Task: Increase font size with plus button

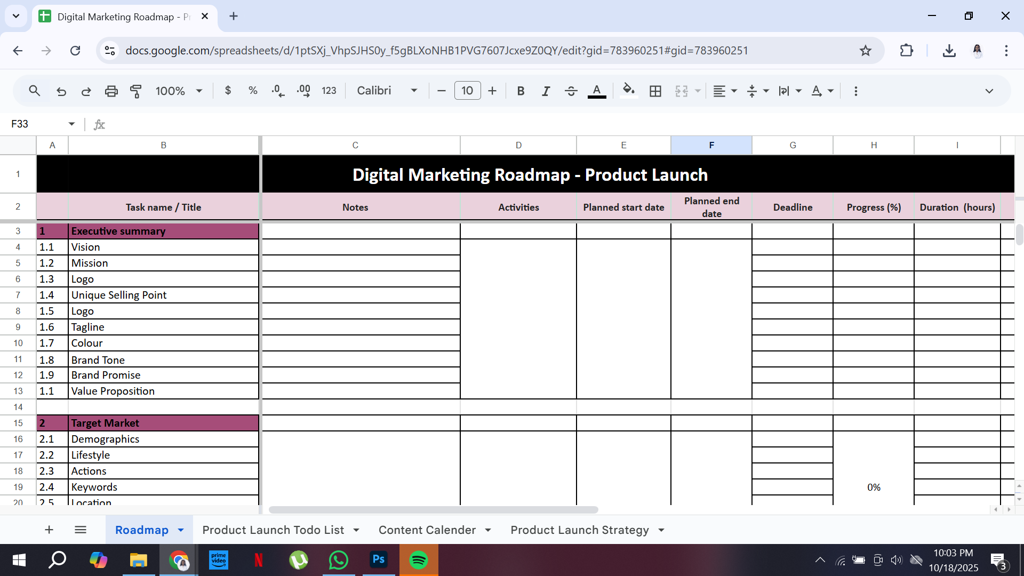Action: click(x=492, y=91)
